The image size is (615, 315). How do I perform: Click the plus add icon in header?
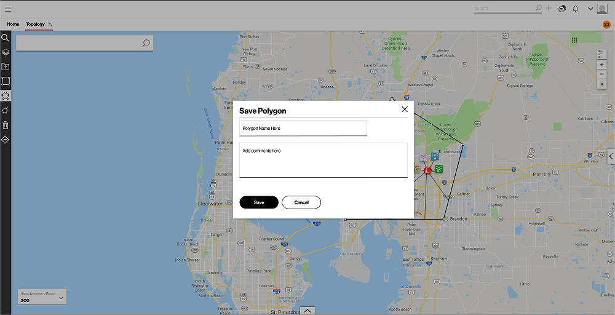click(x=549, y=8)
